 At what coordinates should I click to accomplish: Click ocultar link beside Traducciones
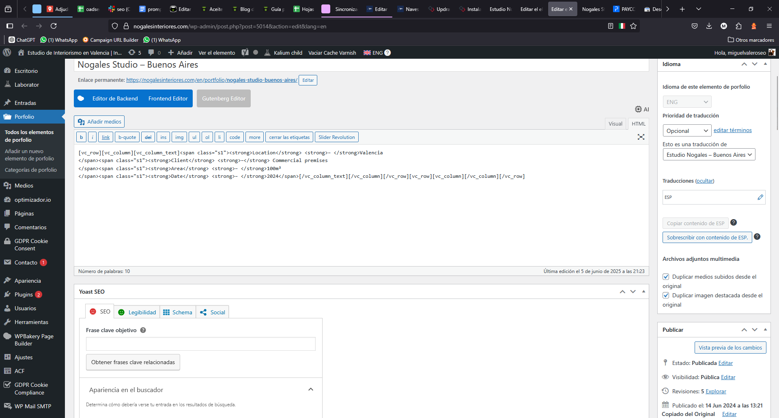tap(705, 181)
